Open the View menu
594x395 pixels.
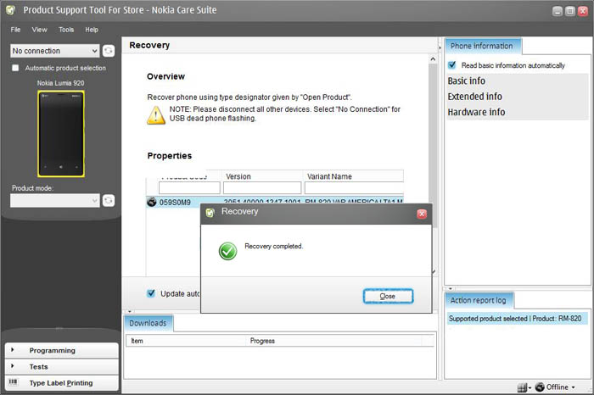click(x=39, y=30)
